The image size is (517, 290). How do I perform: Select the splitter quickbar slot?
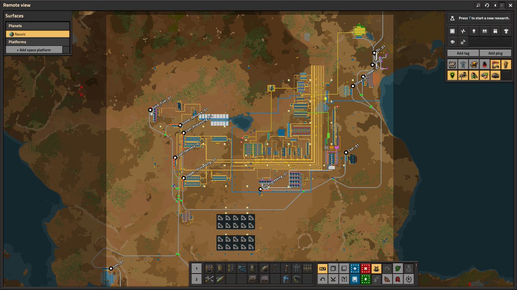click(230, 269)
